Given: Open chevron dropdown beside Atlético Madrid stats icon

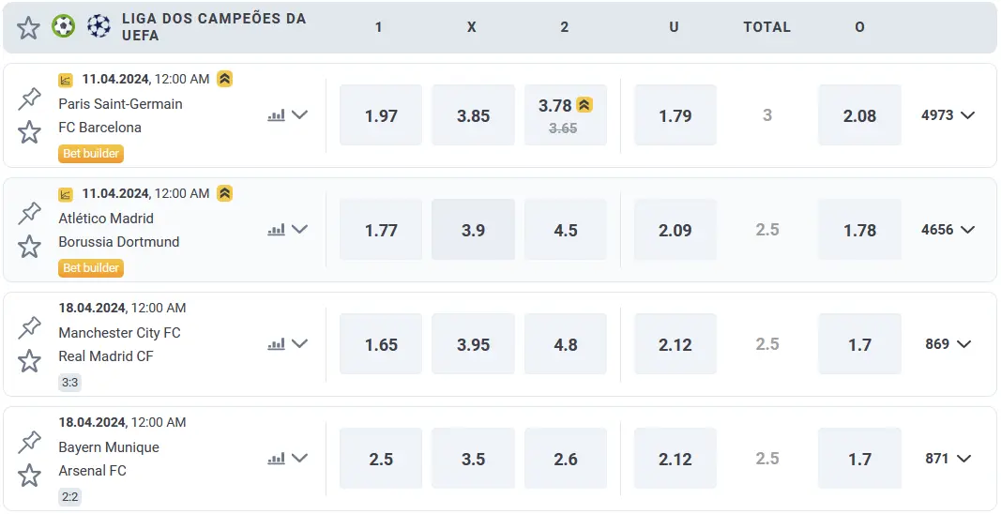Looking at the screenshot, I should coord(300,229).
